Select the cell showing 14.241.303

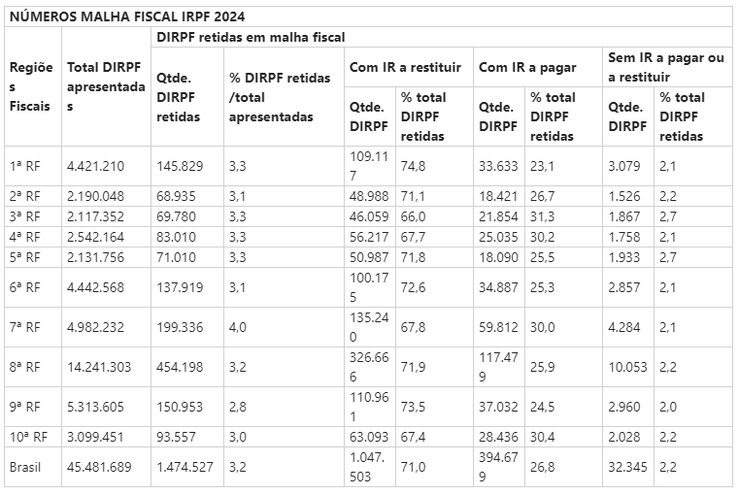pyautogui.click(x=99, y=367)
